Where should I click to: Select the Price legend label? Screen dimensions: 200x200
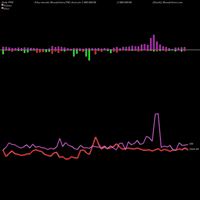pos(6,9)
